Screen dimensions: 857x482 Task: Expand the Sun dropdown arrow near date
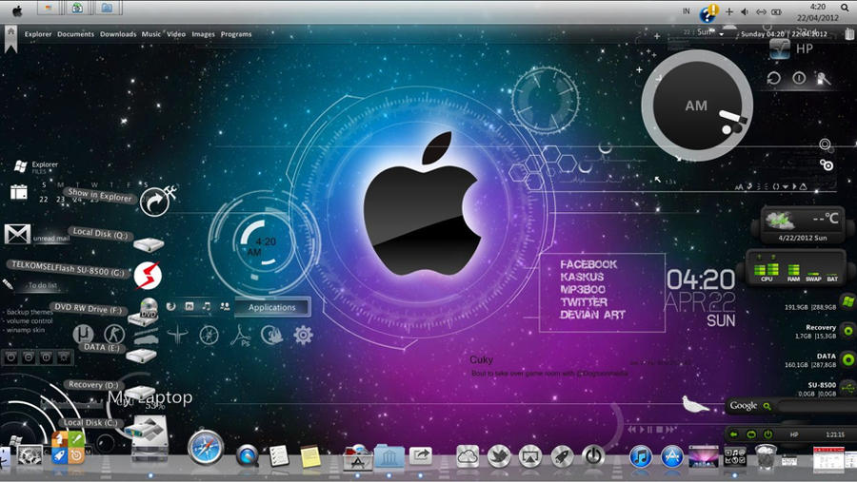point(722,34)
